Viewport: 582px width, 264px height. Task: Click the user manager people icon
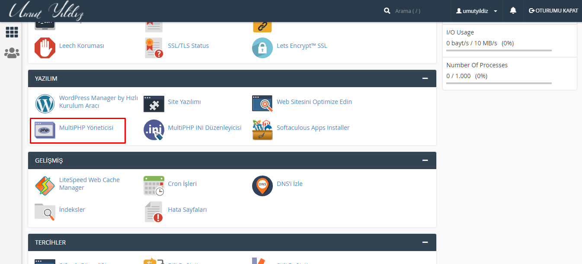coord(12,53)
